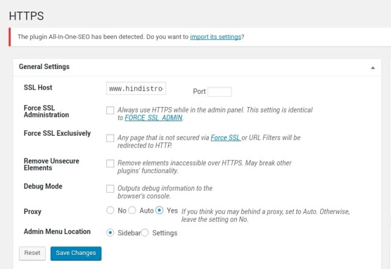Collapse the General Settings panel arrow
This screenshot has height=269, width=391.
[x=373, y=68]
